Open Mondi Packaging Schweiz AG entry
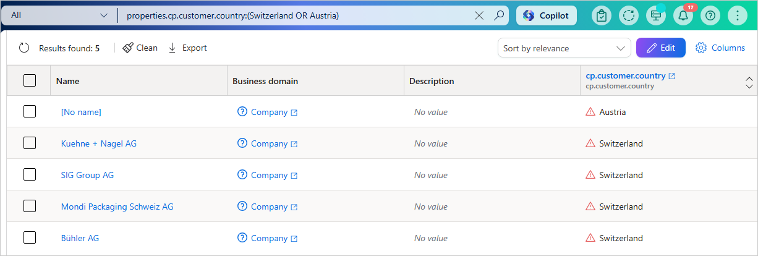The image size is (758, 256). pos(117,207)
